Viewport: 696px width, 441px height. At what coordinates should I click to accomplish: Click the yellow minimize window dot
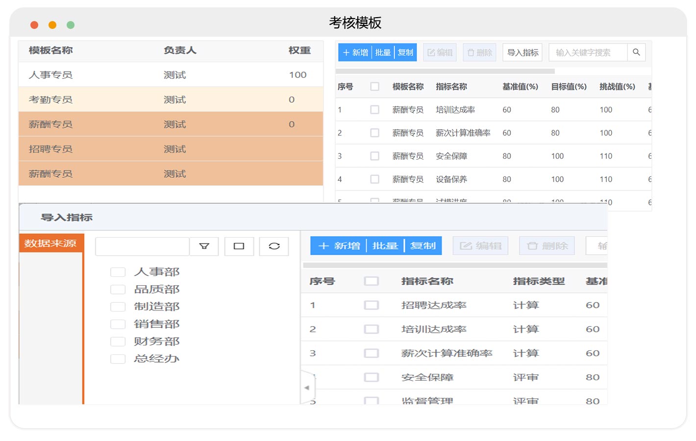coord(52,25)
